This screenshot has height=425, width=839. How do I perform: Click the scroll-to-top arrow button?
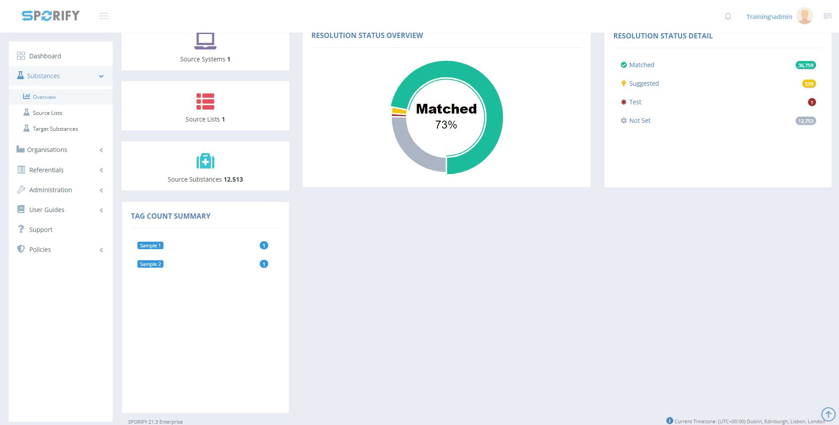pos(828,414)
